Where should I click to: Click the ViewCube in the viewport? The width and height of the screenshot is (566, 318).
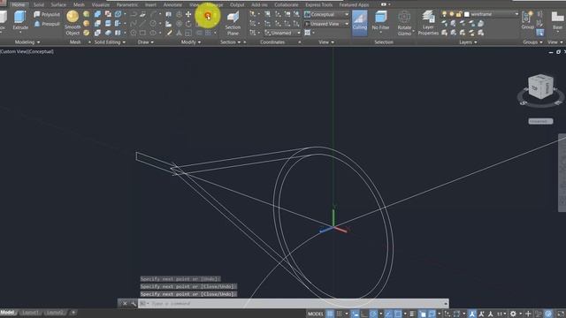pyautogui.click(x=540, y=87)
